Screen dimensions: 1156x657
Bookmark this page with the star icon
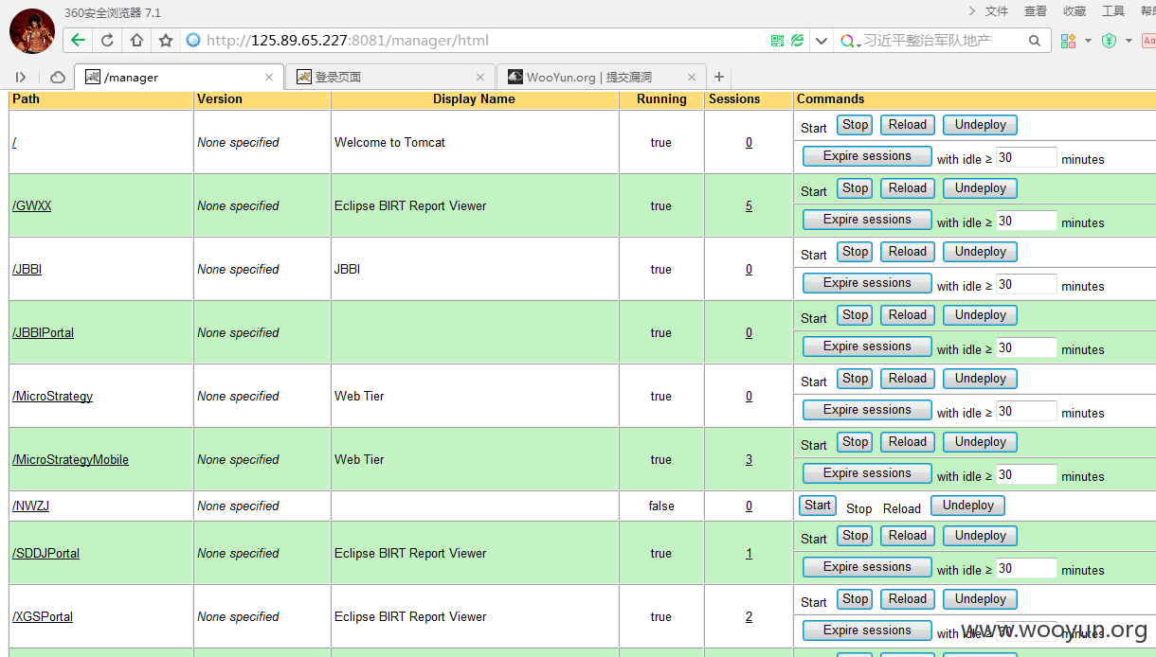click(166, 40)
